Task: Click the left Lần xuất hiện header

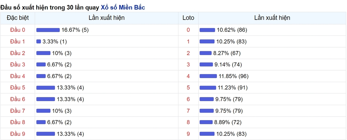Action: tap(106, 18)
